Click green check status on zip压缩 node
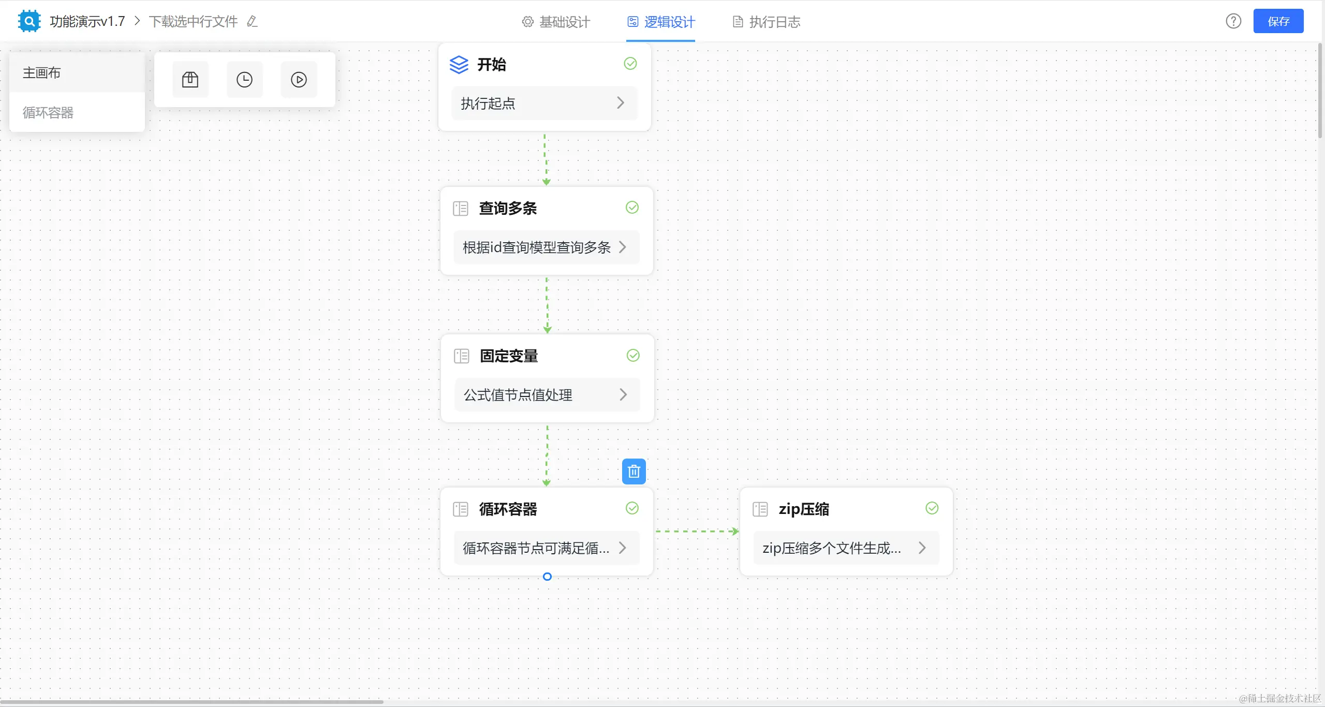The height and width of the screenshot is (707, 1325). 932,508
